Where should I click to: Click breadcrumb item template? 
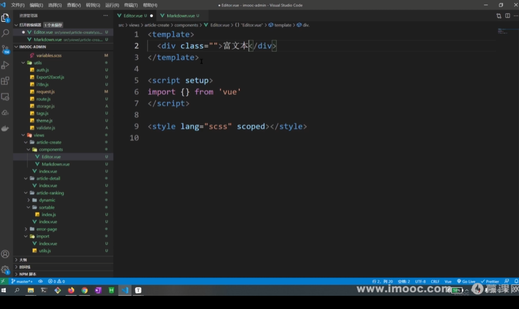click(283, 25)
